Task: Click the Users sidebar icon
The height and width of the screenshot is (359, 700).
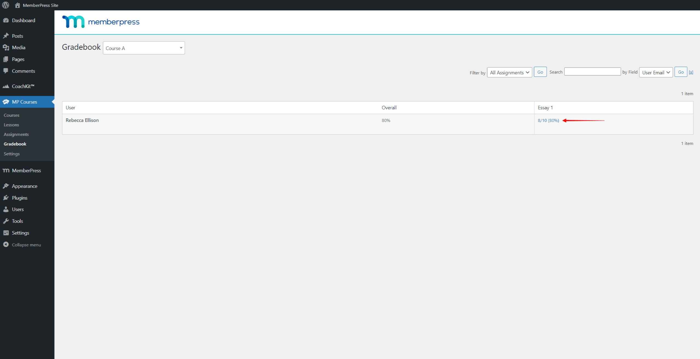Action: pos(6,209)
